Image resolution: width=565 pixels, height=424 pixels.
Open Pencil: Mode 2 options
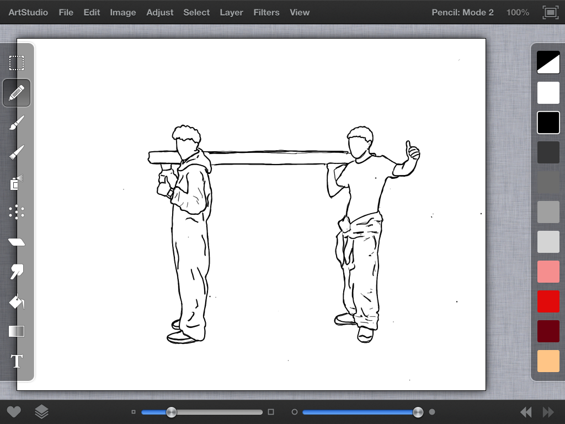click(462, 12)
